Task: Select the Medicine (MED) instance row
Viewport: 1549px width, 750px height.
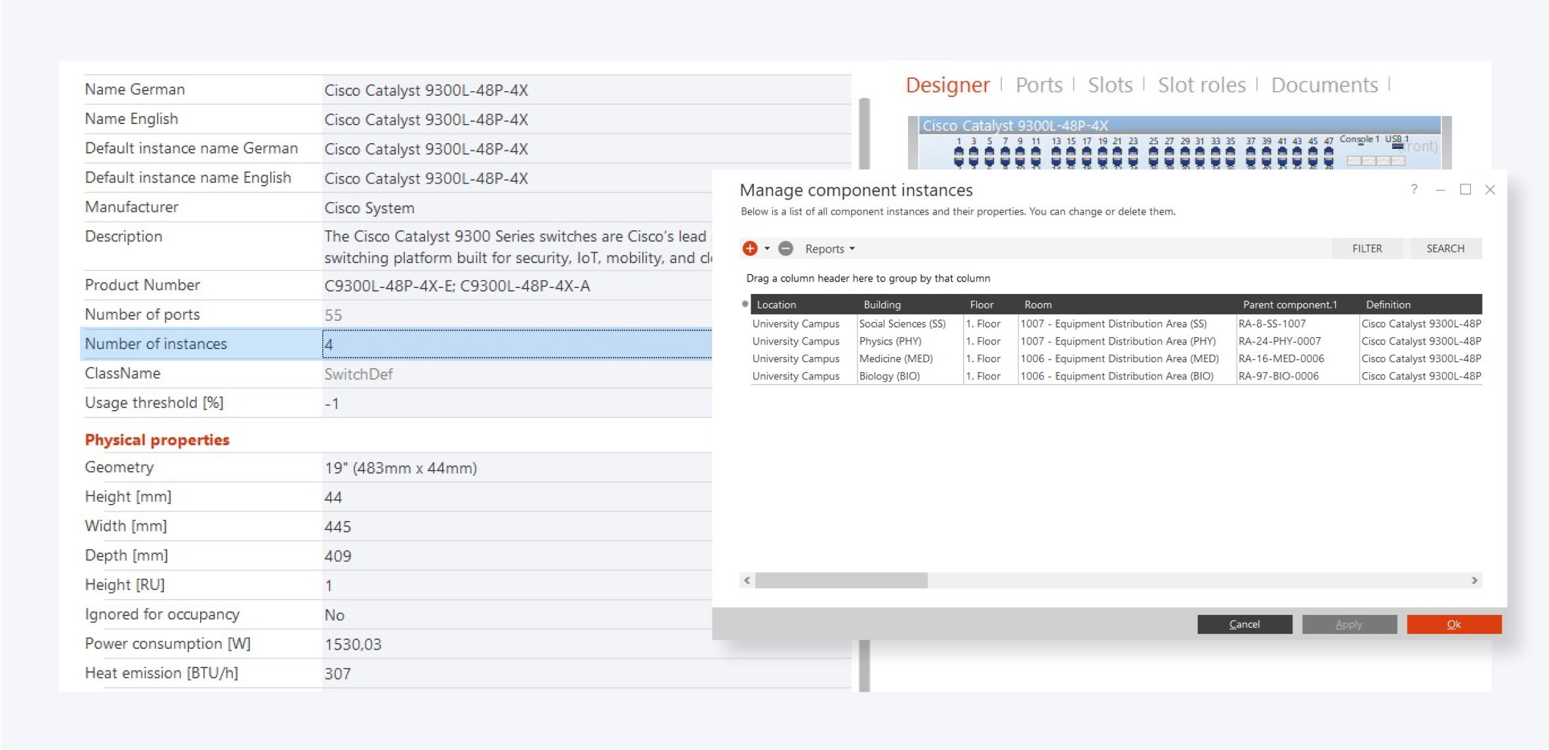Action: [895, 359]
